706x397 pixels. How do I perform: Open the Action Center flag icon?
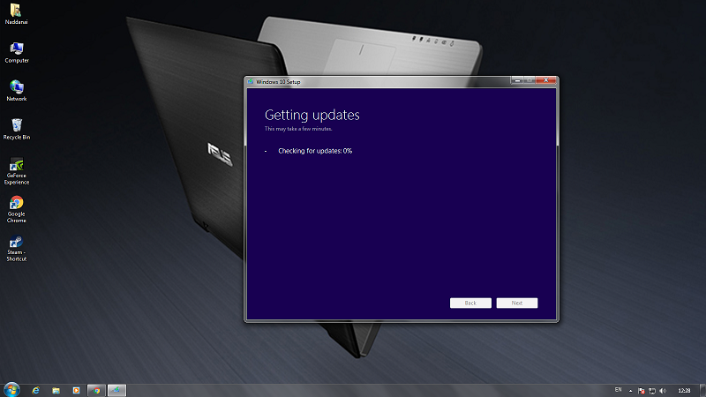coord(642,391)
